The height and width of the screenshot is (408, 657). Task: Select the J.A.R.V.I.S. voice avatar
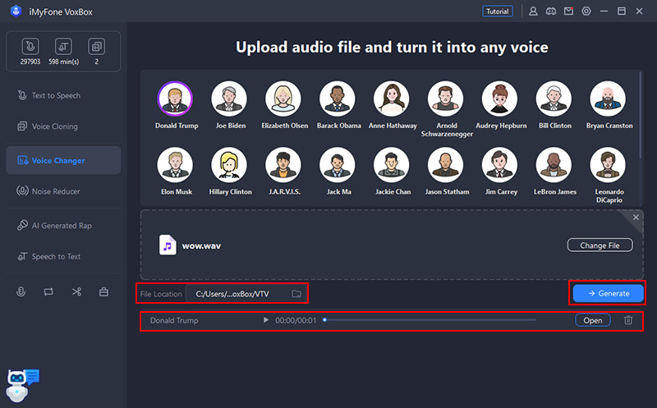point(283,165)
